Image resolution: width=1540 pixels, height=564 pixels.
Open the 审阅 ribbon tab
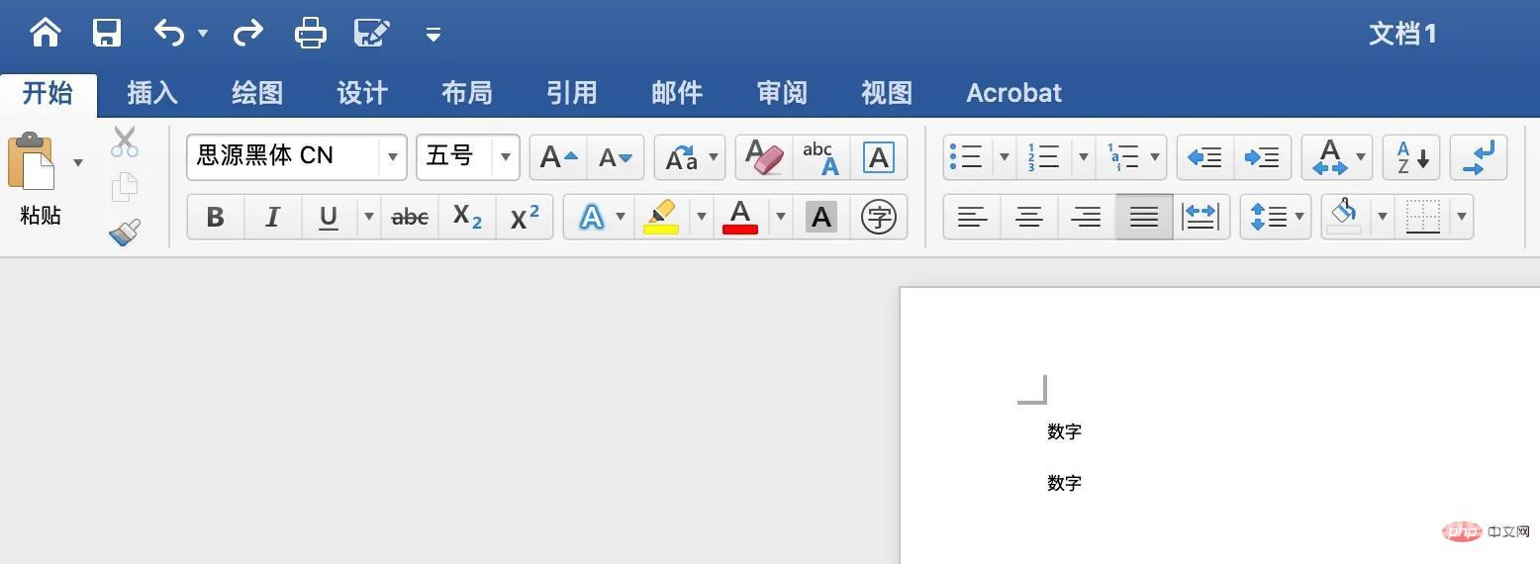(782, 93)
